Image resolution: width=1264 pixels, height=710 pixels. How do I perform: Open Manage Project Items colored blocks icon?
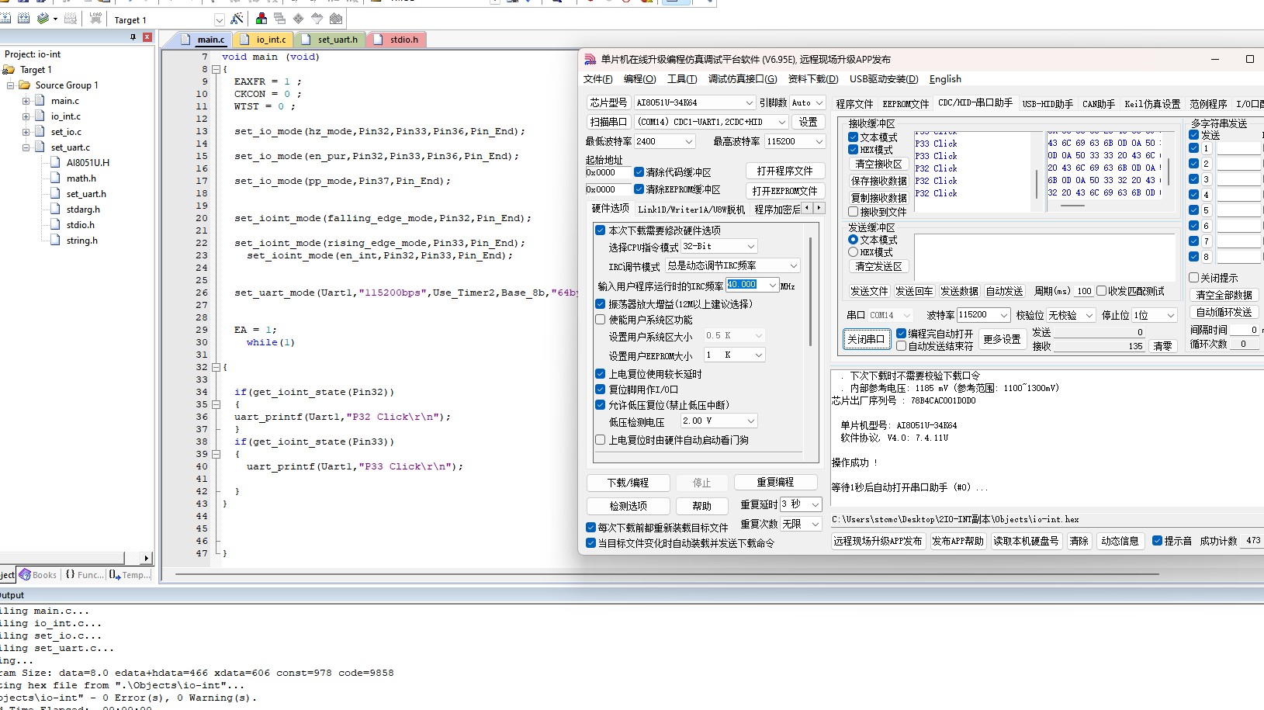coord(261,19)
